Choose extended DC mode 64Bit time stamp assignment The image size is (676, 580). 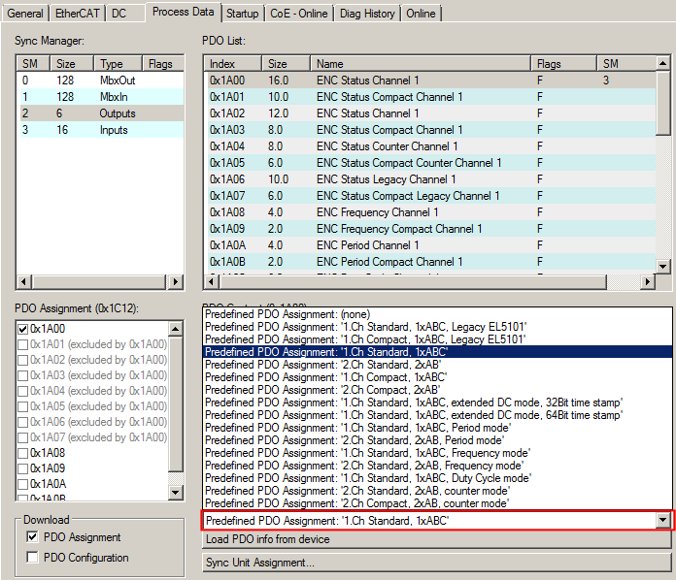(x=437, y=415)
